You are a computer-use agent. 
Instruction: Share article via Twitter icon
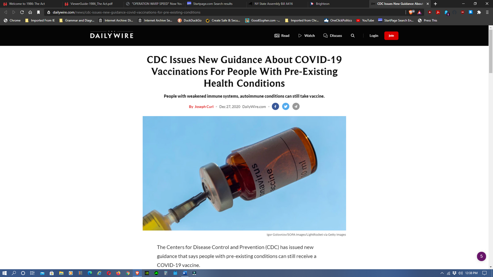click(x=285, y=107)
